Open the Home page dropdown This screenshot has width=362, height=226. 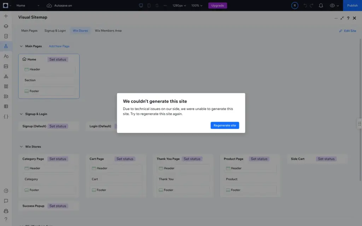28,6
